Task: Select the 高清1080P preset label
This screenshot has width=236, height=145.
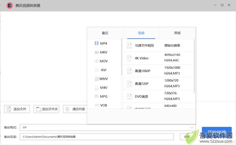Action: pos(142,71)
